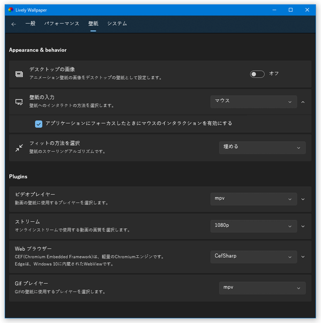The width and height of the screenshot is (321, 323).
Task: Close the Lively Wallpaper window
Action: (307, 10)
